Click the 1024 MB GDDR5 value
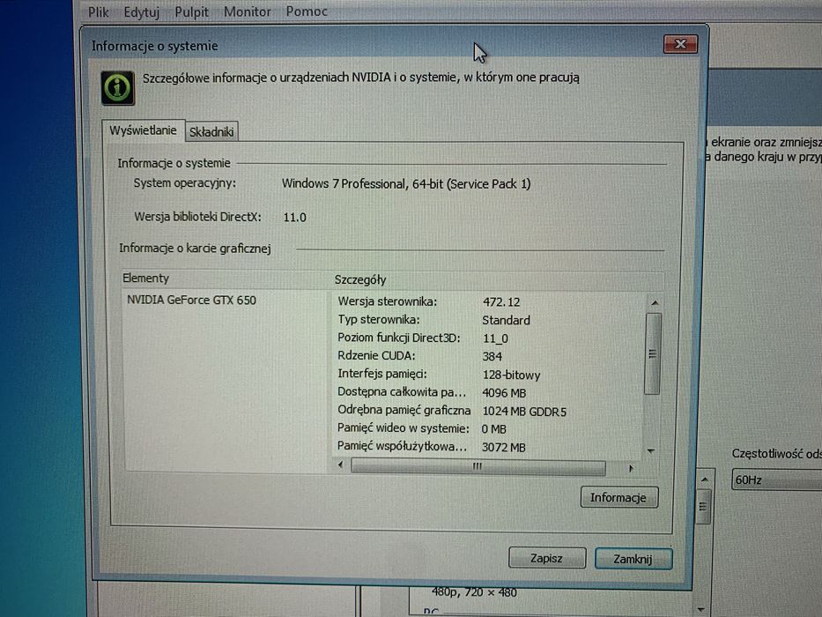The width and height of the screenshot is (822, 617). click(x=524, y=412)
